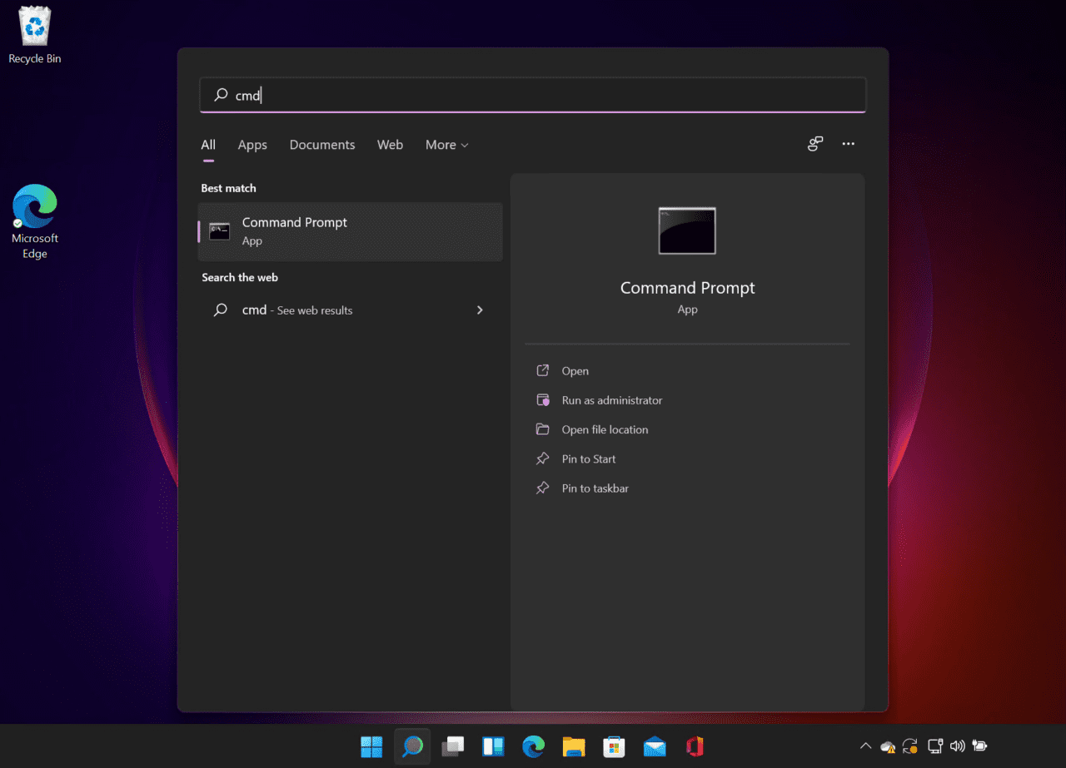1066x768 pixels.
Task: Show hidden tray icons chevron
Action: 865,746
